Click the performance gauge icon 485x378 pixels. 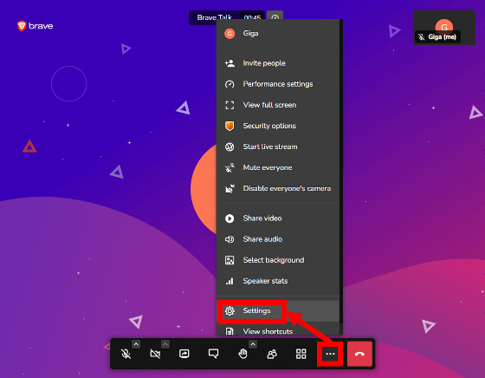click(x=230, y=84)
